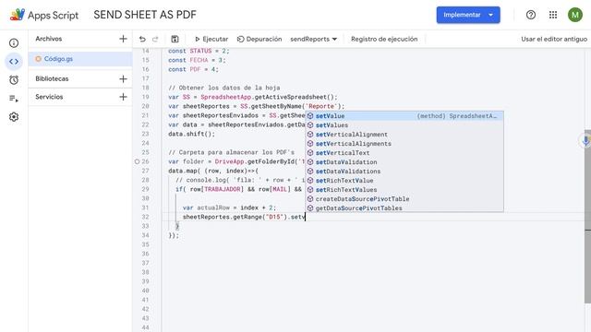The width and height of the screenshot is (591, 332).
Task: Click the Archivos section header
Action: point(49,39)
